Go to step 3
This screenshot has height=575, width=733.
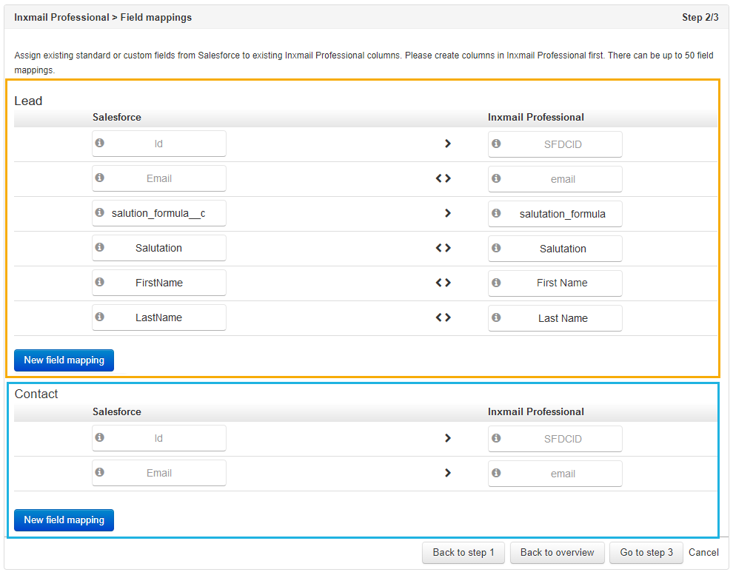(x=646, y=553)
